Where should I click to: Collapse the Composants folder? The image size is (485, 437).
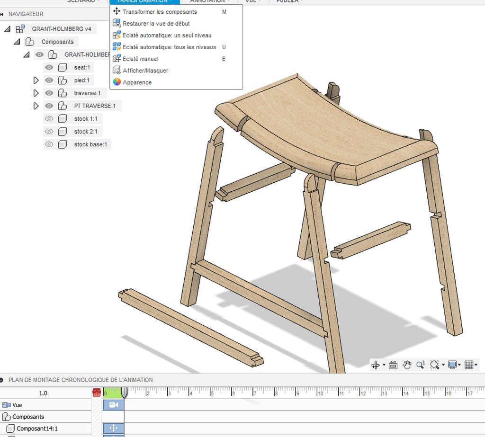point(17,42)
